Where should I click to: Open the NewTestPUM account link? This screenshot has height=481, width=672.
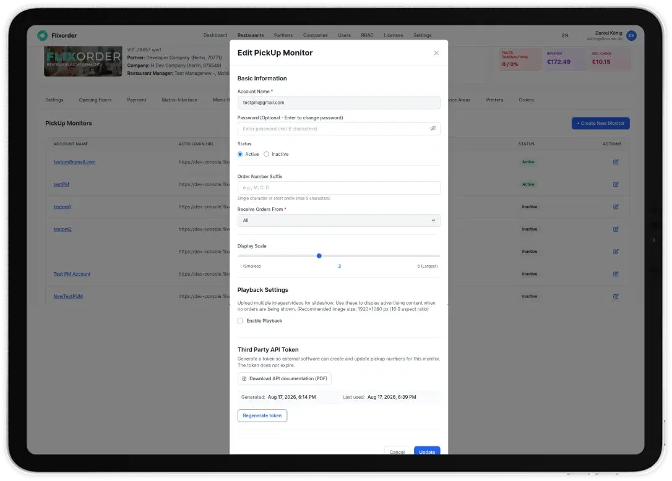(68, 296)
